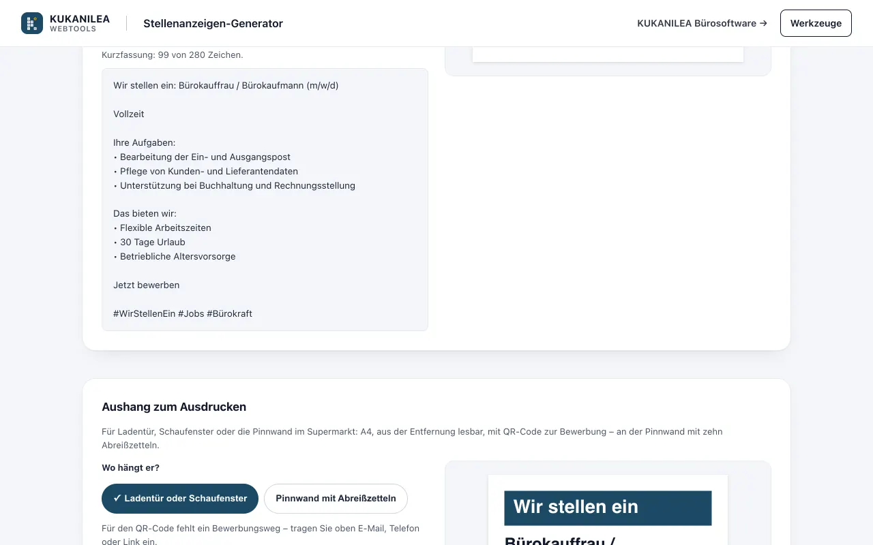Click '• Unterstützung bei Buchhaltung und Rechnungsstellung'
Image resolution: width=873 pixels, height=545 pixels.
point(235,185)
